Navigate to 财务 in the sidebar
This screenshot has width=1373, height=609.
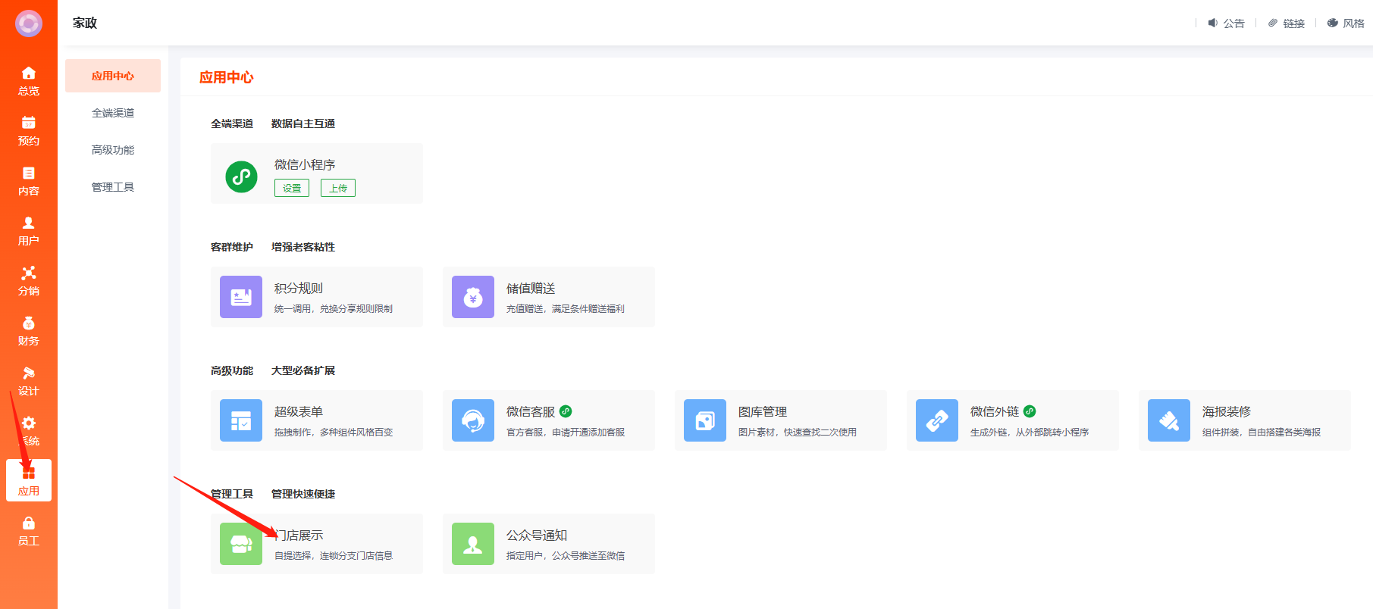pos(29,330)
